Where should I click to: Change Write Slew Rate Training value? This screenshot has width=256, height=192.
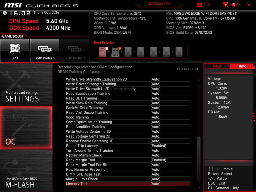coord(155,103)
